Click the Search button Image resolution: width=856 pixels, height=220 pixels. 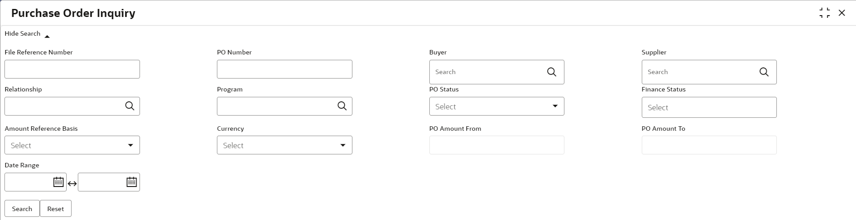[x=22, y=208]
